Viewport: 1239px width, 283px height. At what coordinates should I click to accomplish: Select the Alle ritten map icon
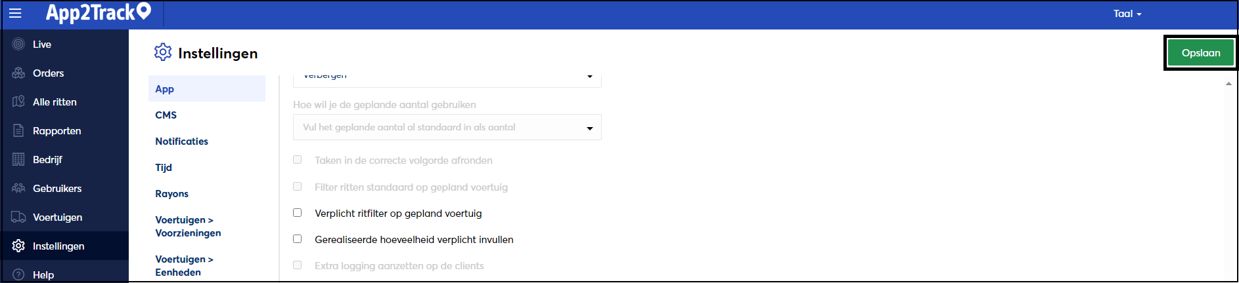(18, 102)
